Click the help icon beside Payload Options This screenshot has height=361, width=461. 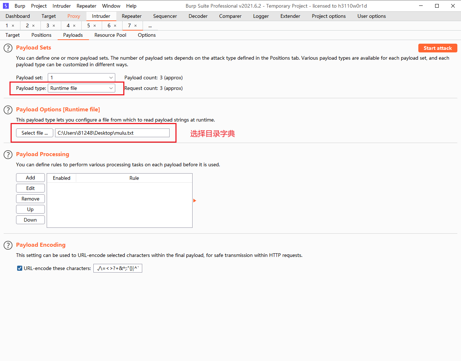[x=8, y=110]
